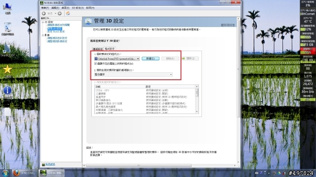Open the Windows Start button
The width and height of the screenshot is (316, 177).
click(x=5, y=173)
